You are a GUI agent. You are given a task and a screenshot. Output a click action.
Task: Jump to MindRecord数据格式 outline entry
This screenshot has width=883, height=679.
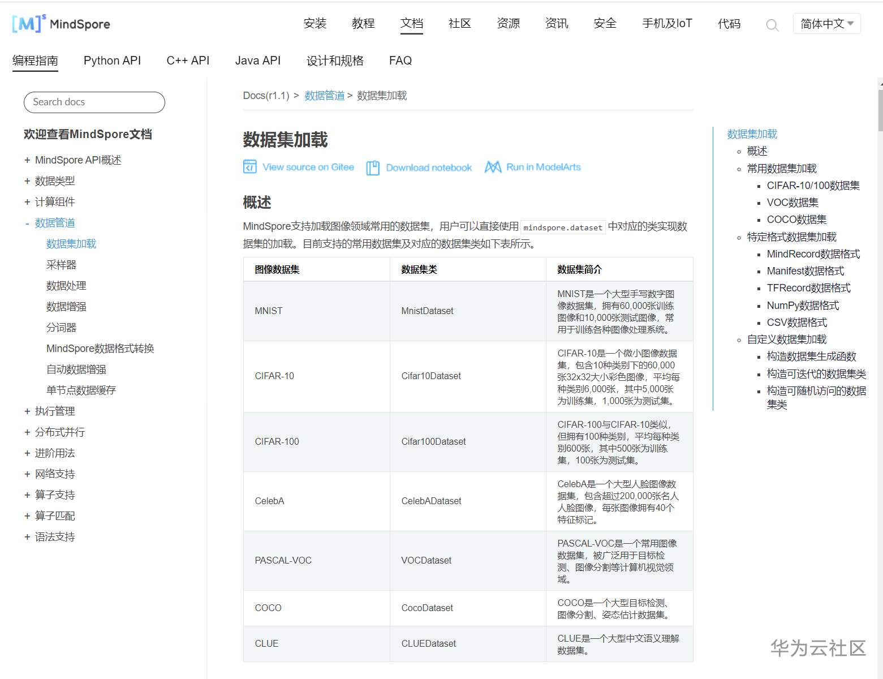(x=813, y=254)
